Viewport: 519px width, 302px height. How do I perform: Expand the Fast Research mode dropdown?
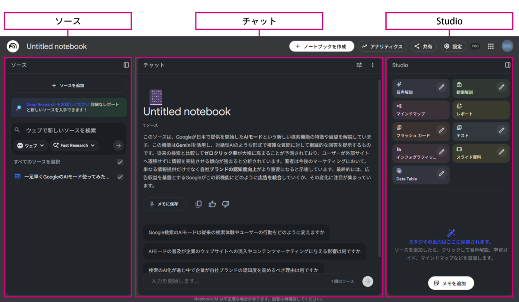coord(74,145)
